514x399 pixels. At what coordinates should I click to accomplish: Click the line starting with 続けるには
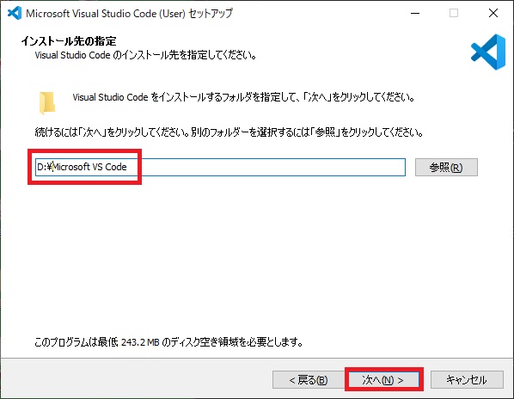tap(229, 132)
